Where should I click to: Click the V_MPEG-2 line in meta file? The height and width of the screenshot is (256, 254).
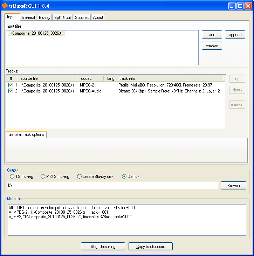click(58, 212)
